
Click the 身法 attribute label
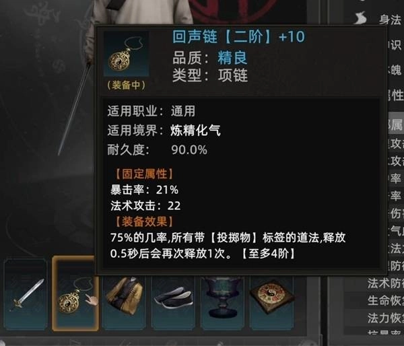[x=390, y=20]
